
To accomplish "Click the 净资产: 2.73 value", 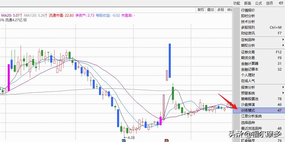I will click(x=85, y=15).
